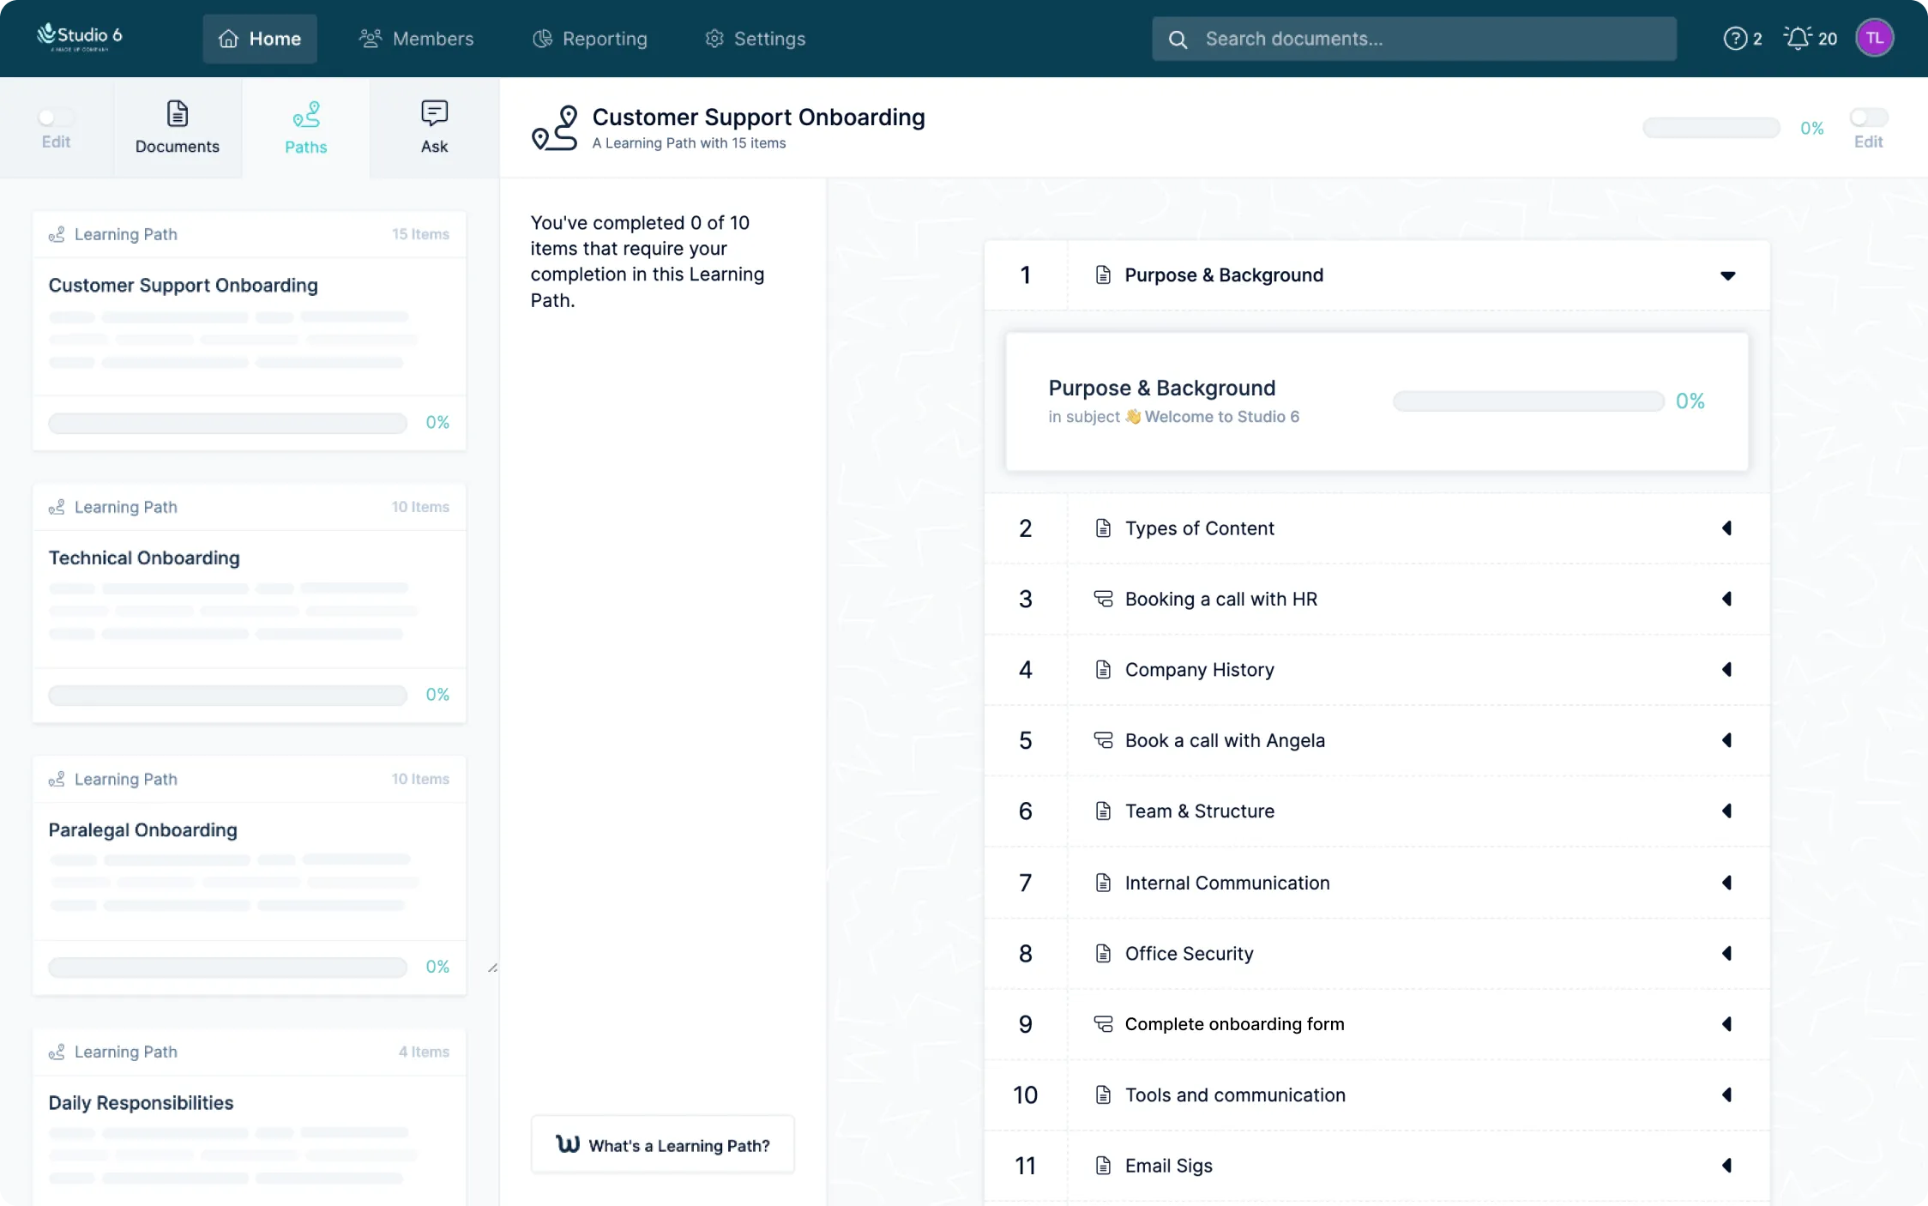
Task: Click the path icon on the Daily Responsibilities card
Action: tap(57, 1052)
